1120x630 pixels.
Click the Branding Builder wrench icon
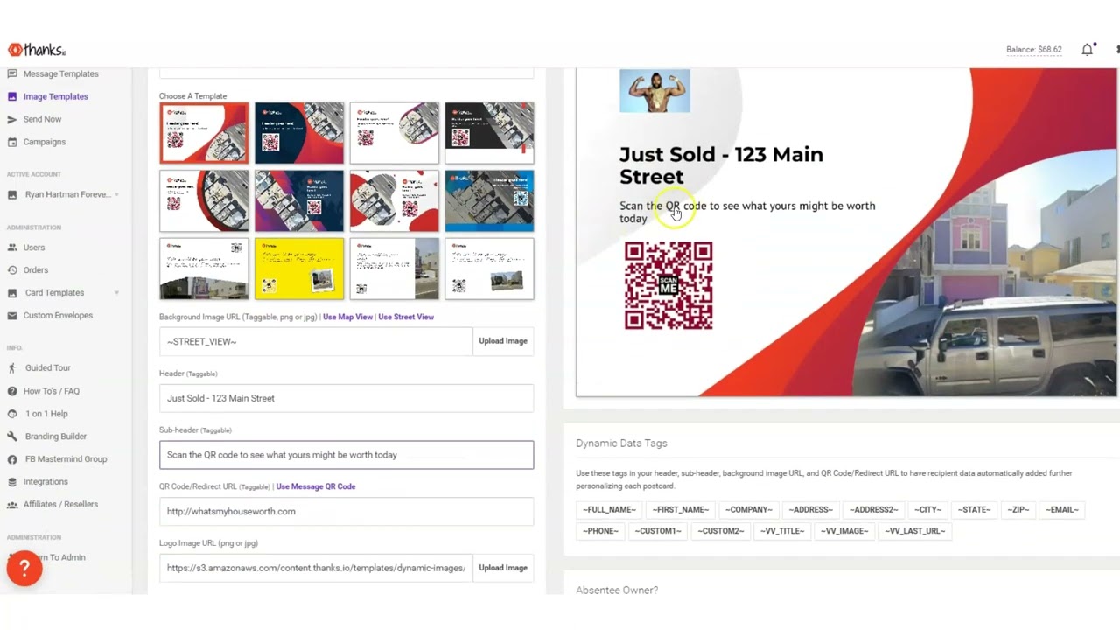coord(12,437)
